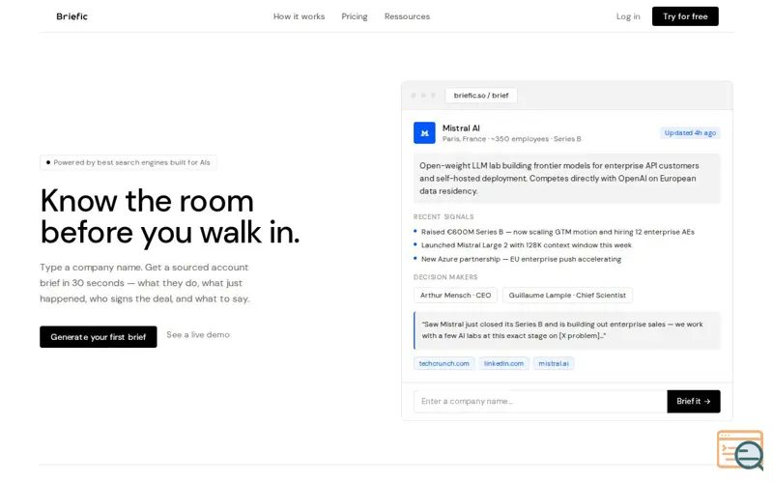Click the Log in link
The image size is (773, 483).
tap(627, 16)
